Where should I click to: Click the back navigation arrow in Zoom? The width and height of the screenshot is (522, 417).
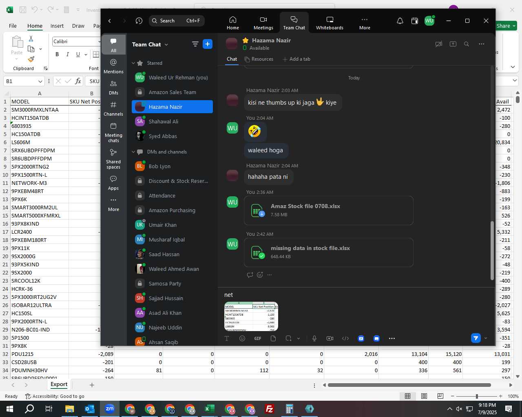110,21
